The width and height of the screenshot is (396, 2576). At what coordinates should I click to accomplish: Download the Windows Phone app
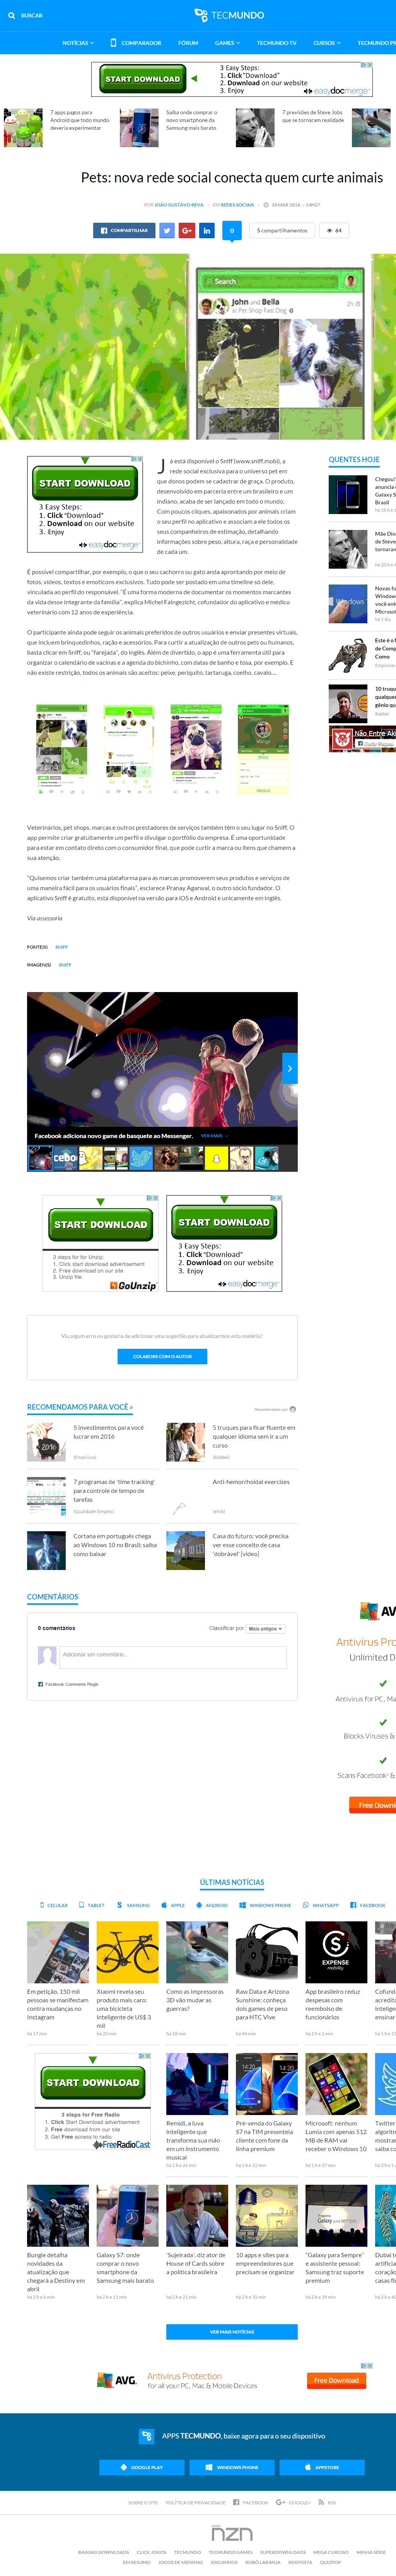coord(231,2467)
